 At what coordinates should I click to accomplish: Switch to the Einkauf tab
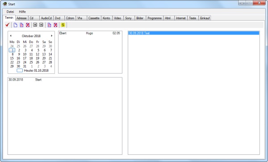pyautogui.click(x=205, y=18)
